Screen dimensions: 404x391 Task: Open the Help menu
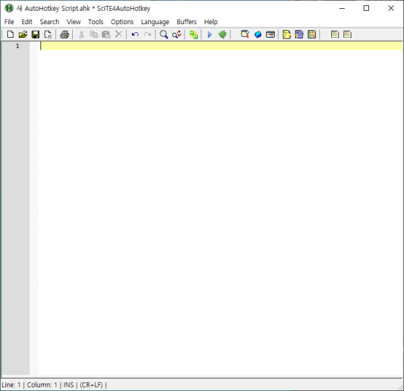[211, 22]
